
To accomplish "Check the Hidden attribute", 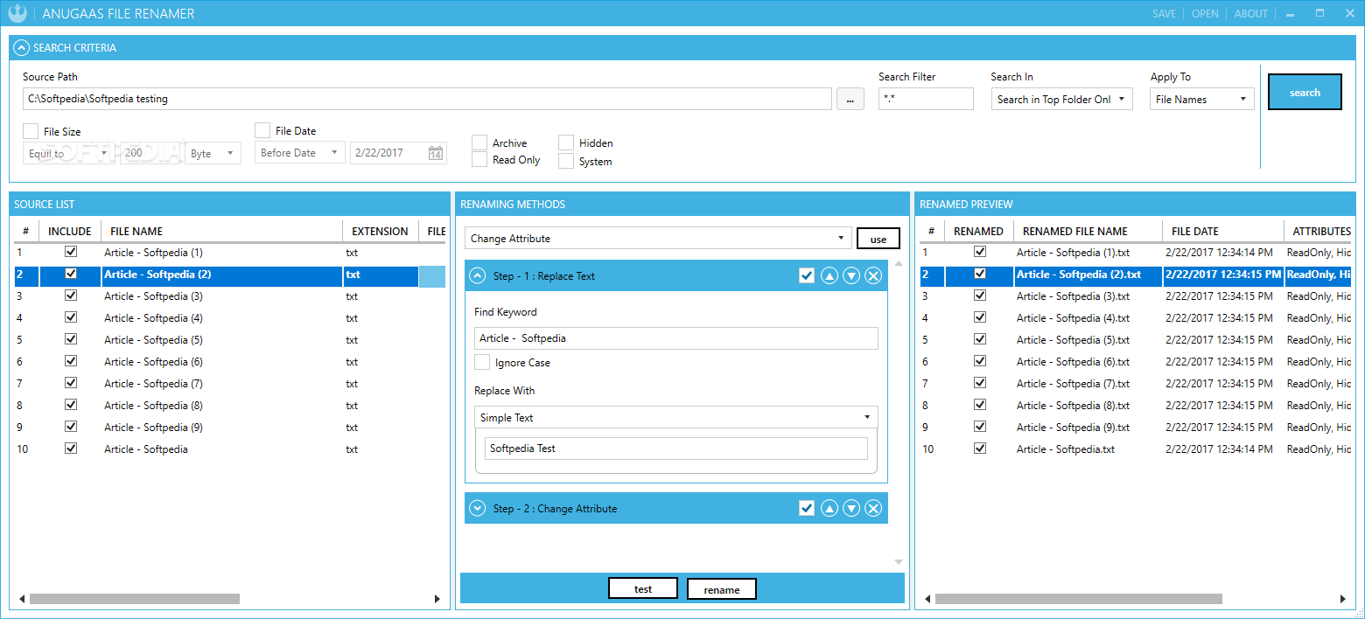I will click(566, 143).
